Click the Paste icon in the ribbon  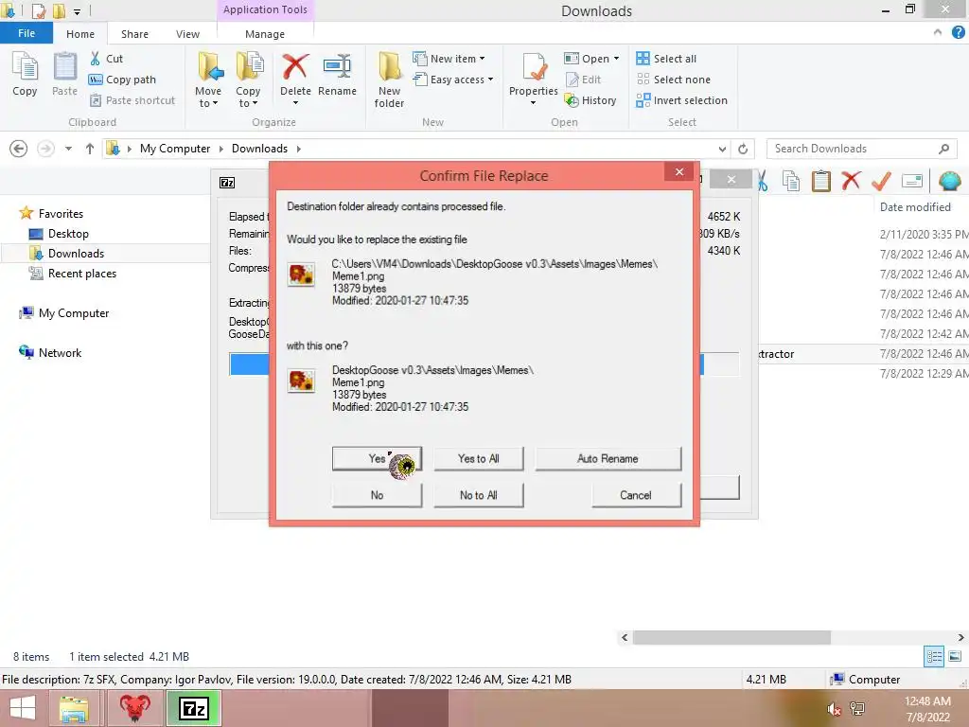(64, 74)
